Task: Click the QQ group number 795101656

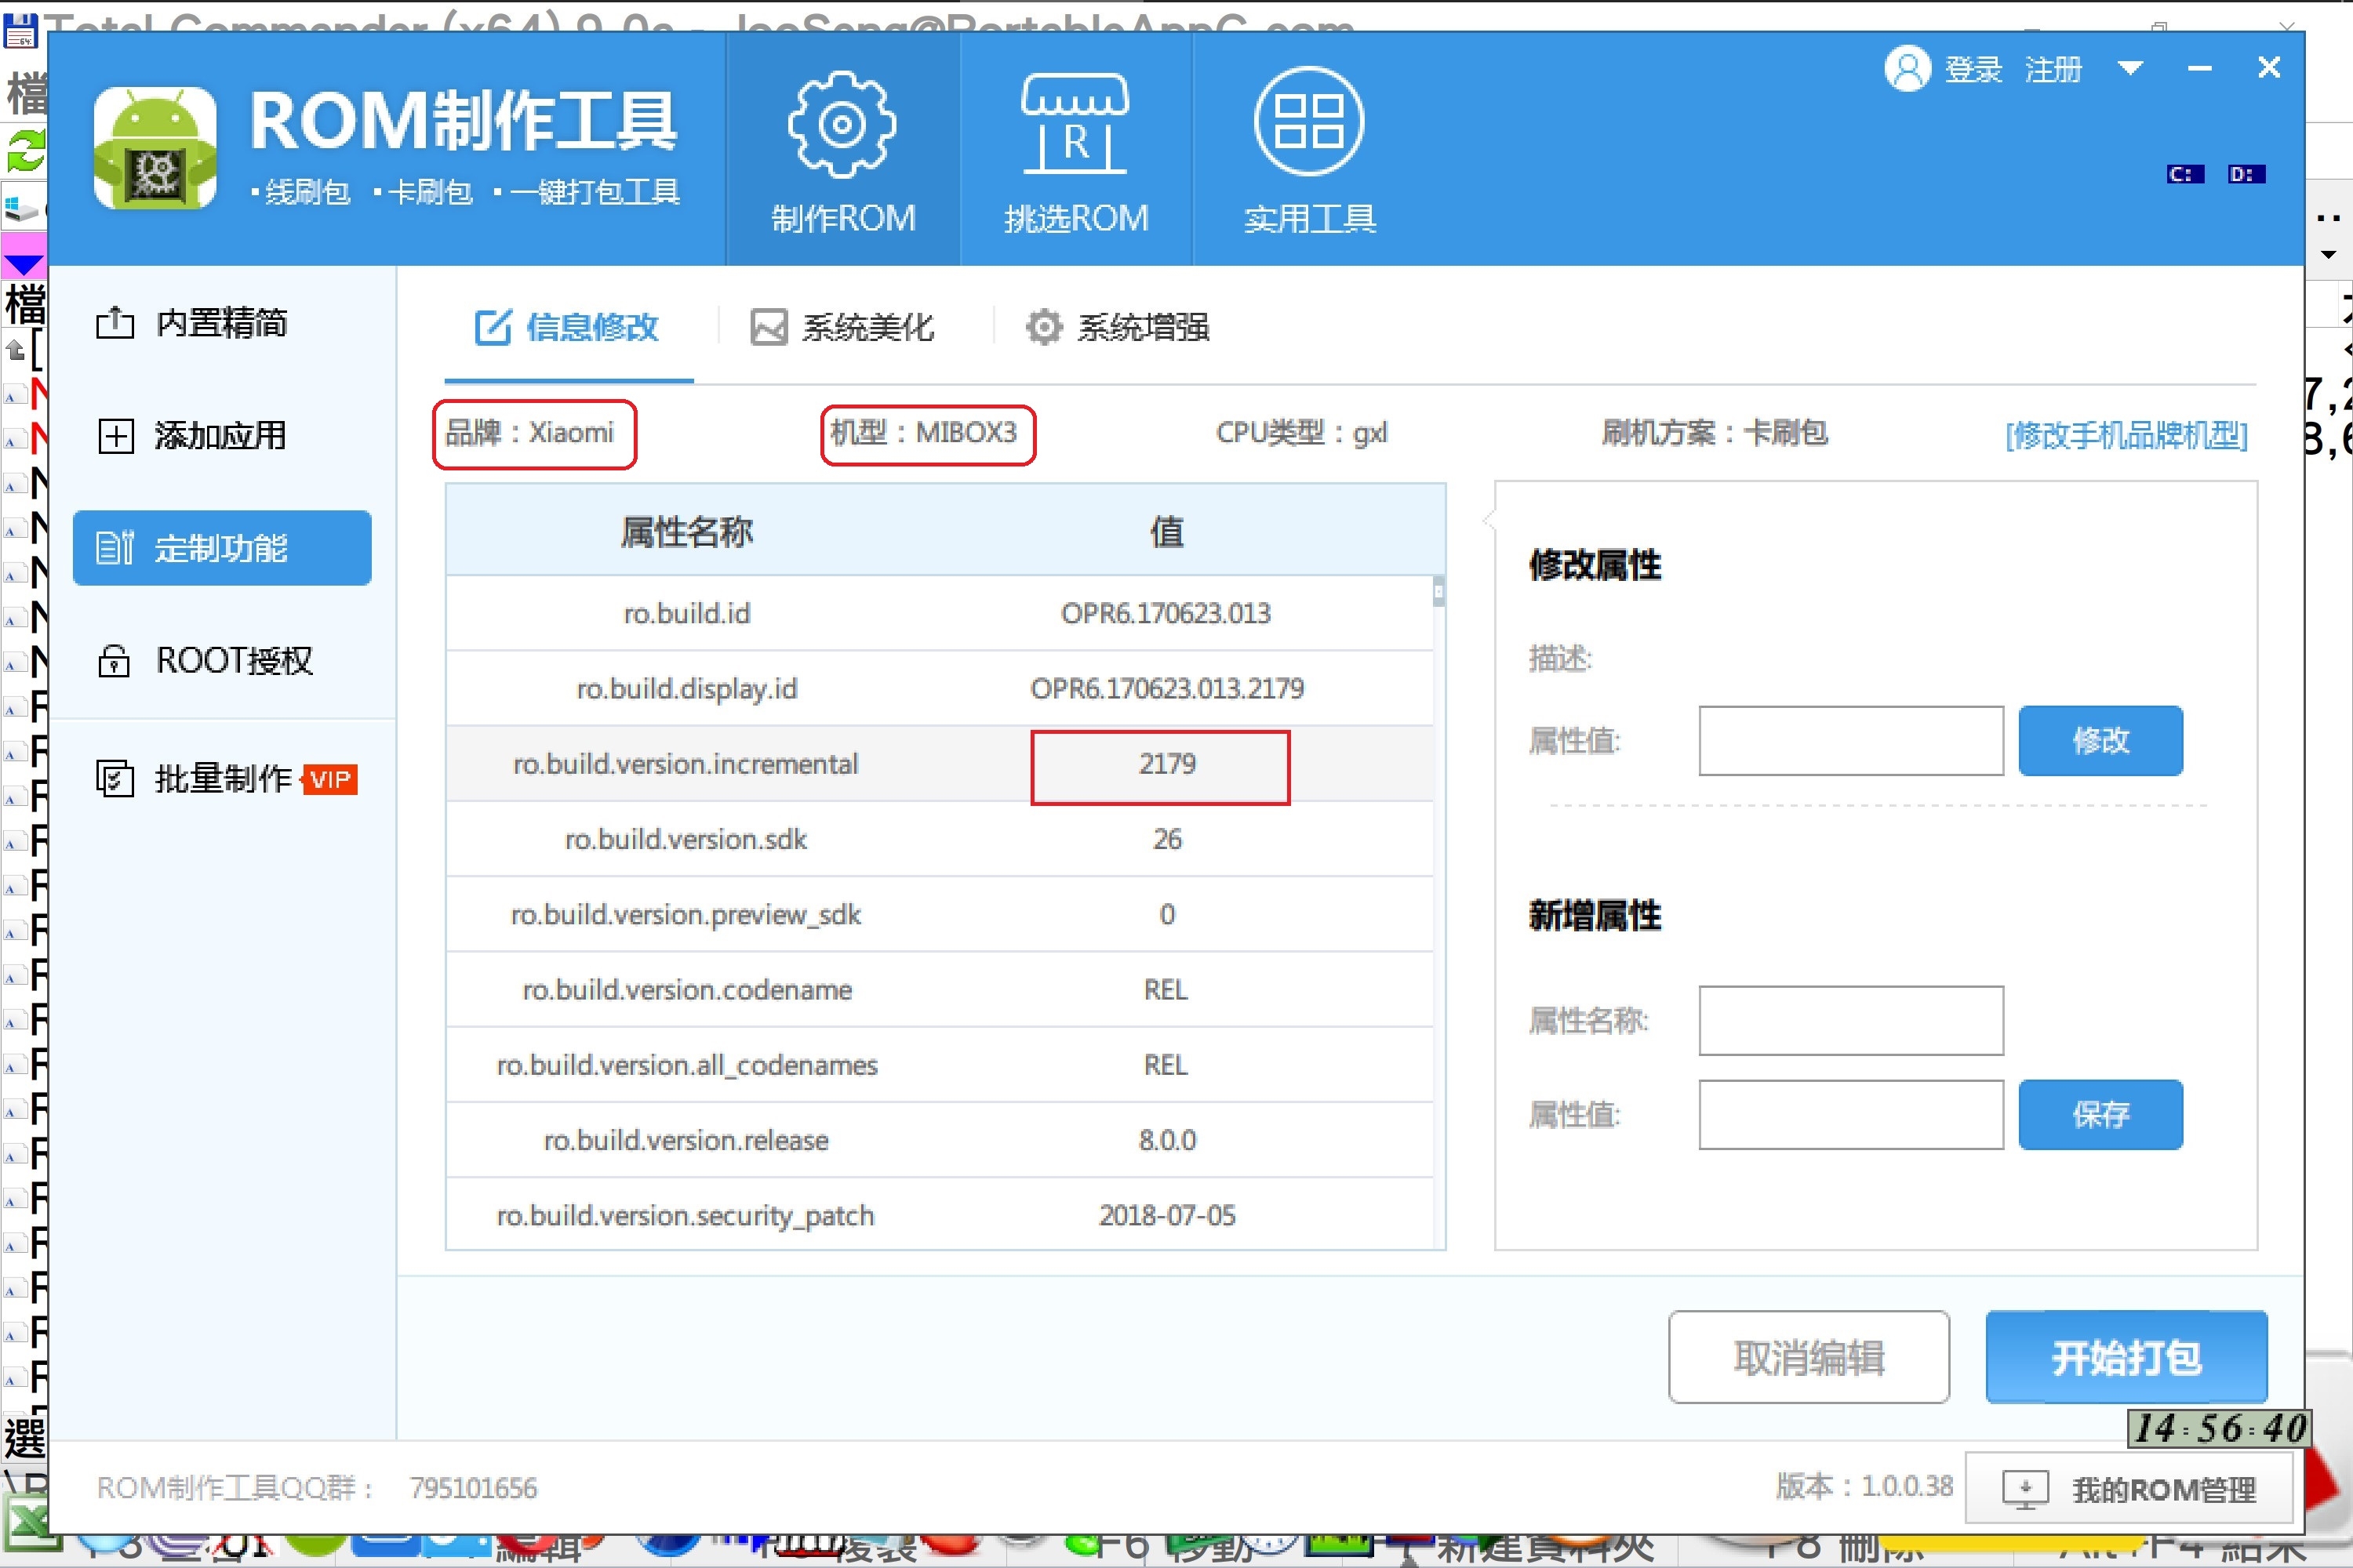Action: [473, 1488]
